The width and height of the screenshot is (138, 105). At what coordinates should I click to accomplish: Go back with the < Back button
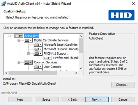click(72, 99)
